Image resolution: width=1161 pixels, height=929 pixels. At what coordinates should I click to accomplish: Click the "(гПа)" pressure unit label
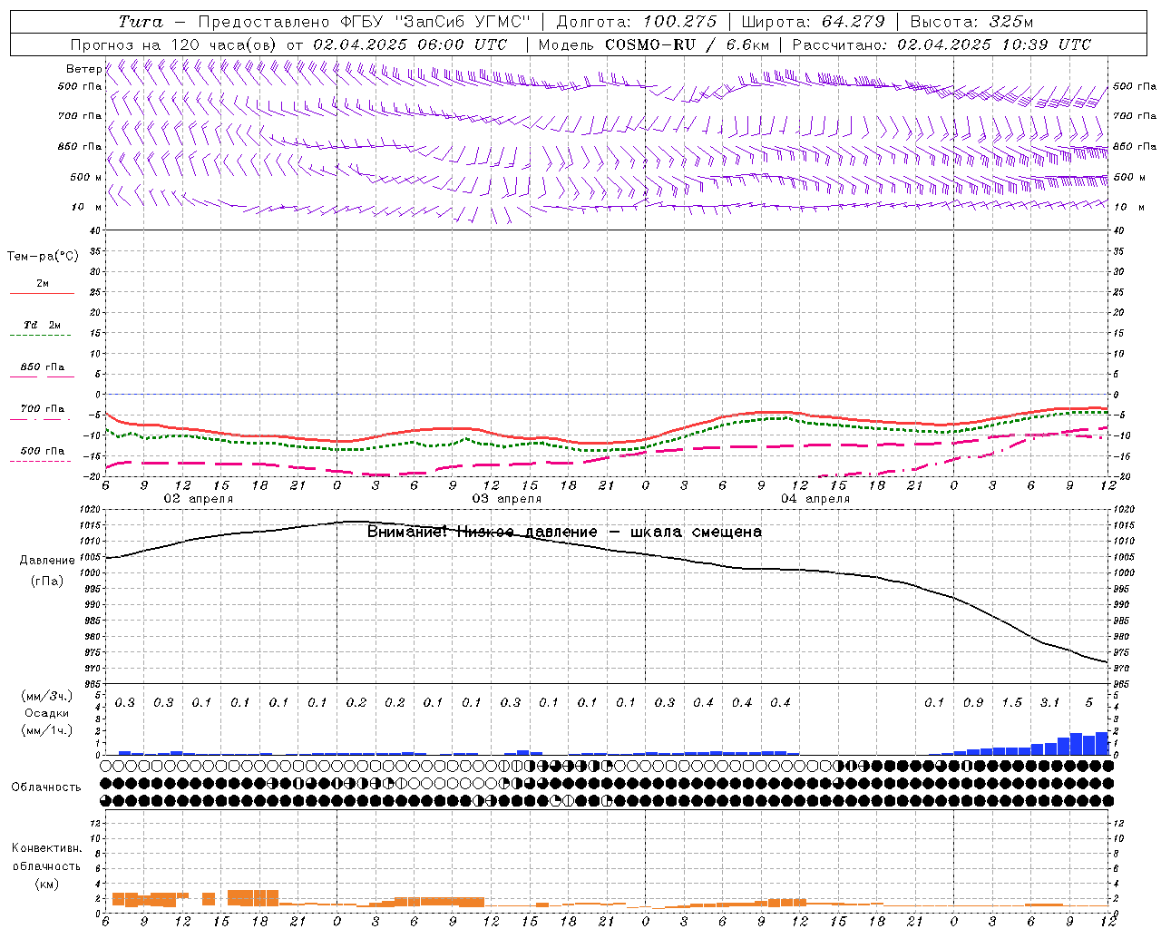coord(47,582)
